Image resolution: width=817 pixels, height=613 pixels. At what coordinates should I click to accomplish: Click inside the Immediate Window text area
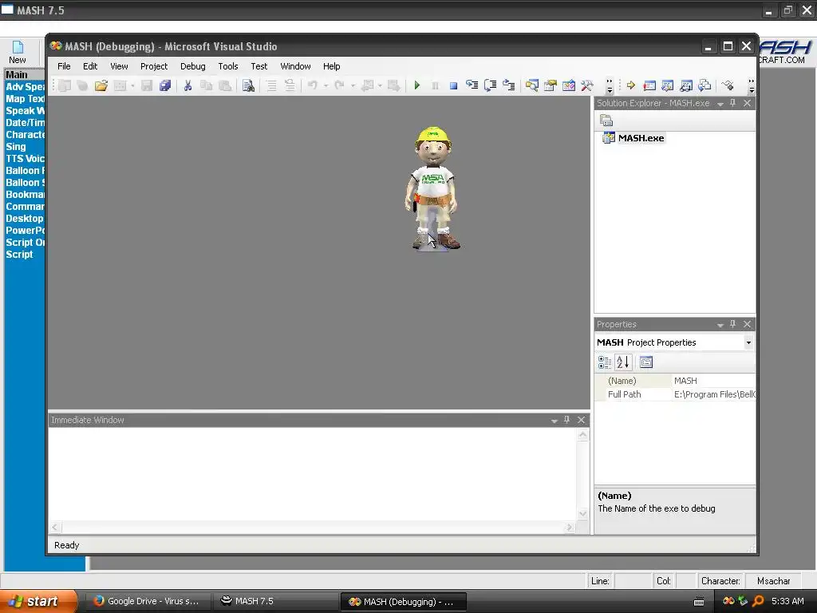tap(313, 474)
